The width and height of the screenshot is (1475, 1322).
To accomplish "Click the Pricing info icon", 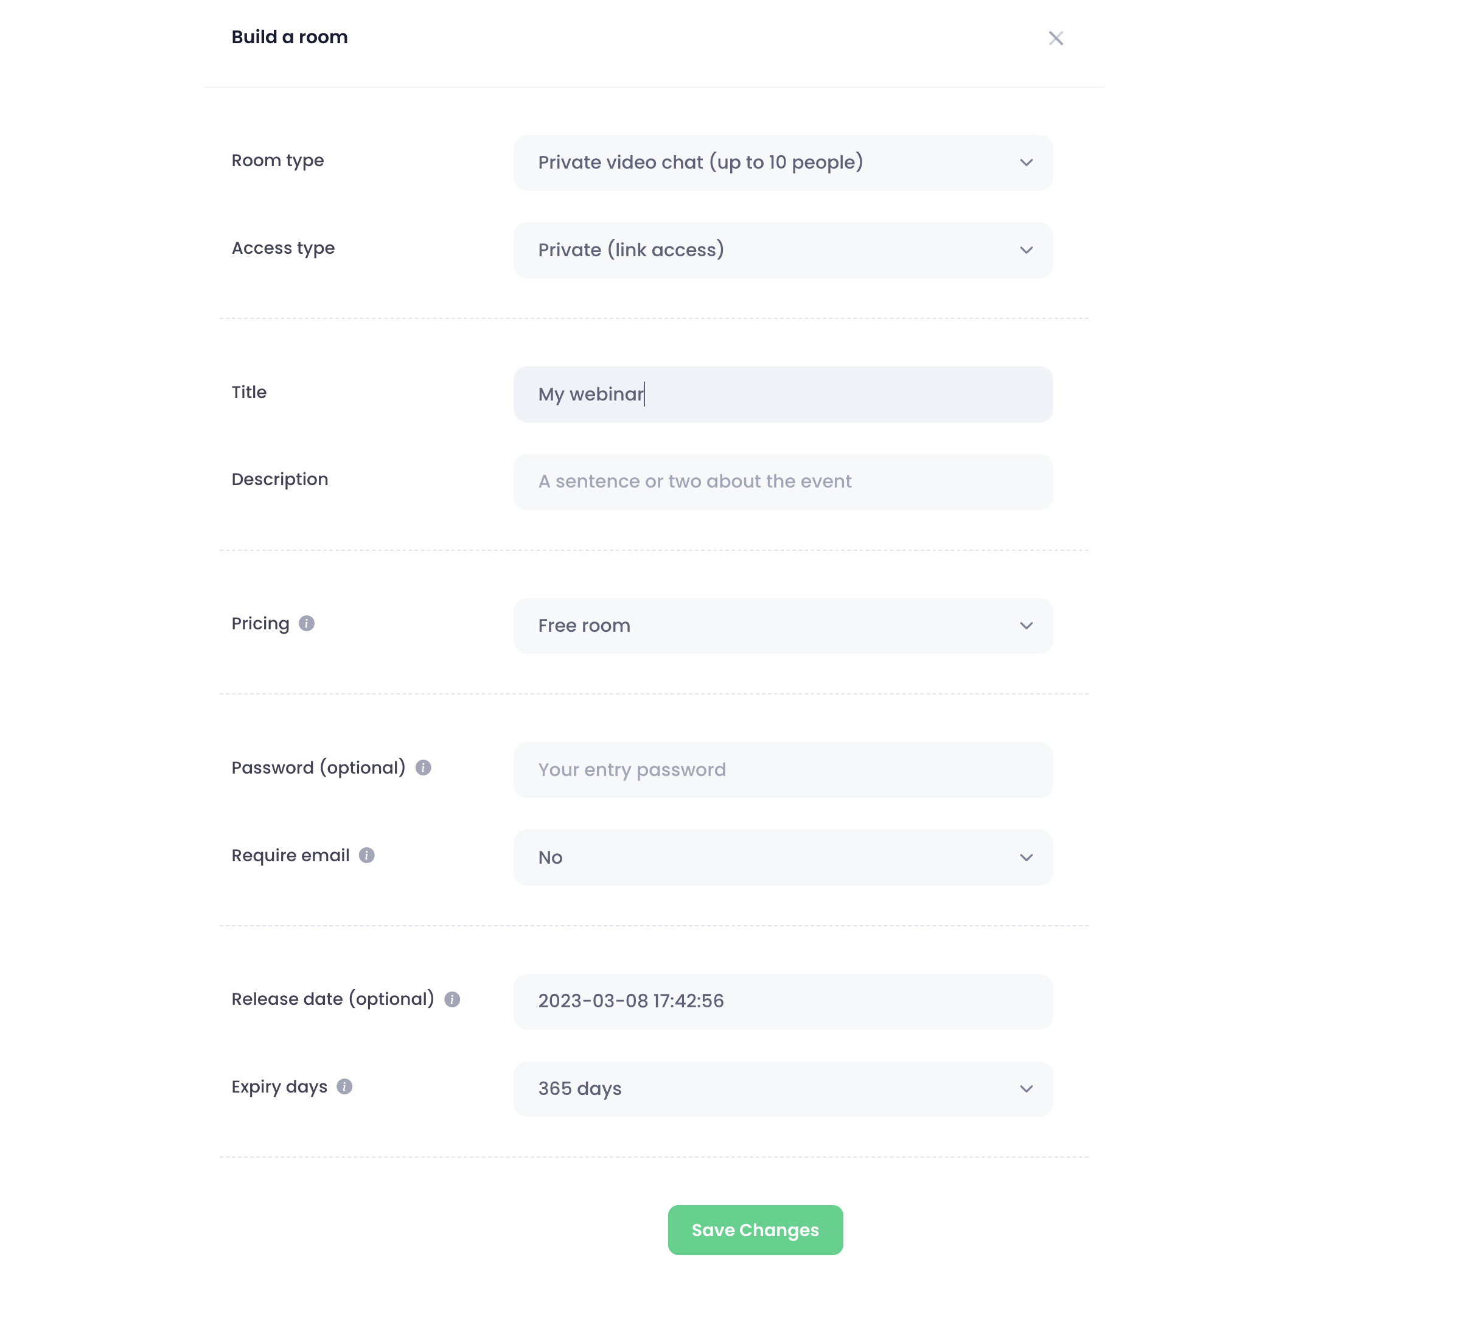I will click(x=307, y=623).
